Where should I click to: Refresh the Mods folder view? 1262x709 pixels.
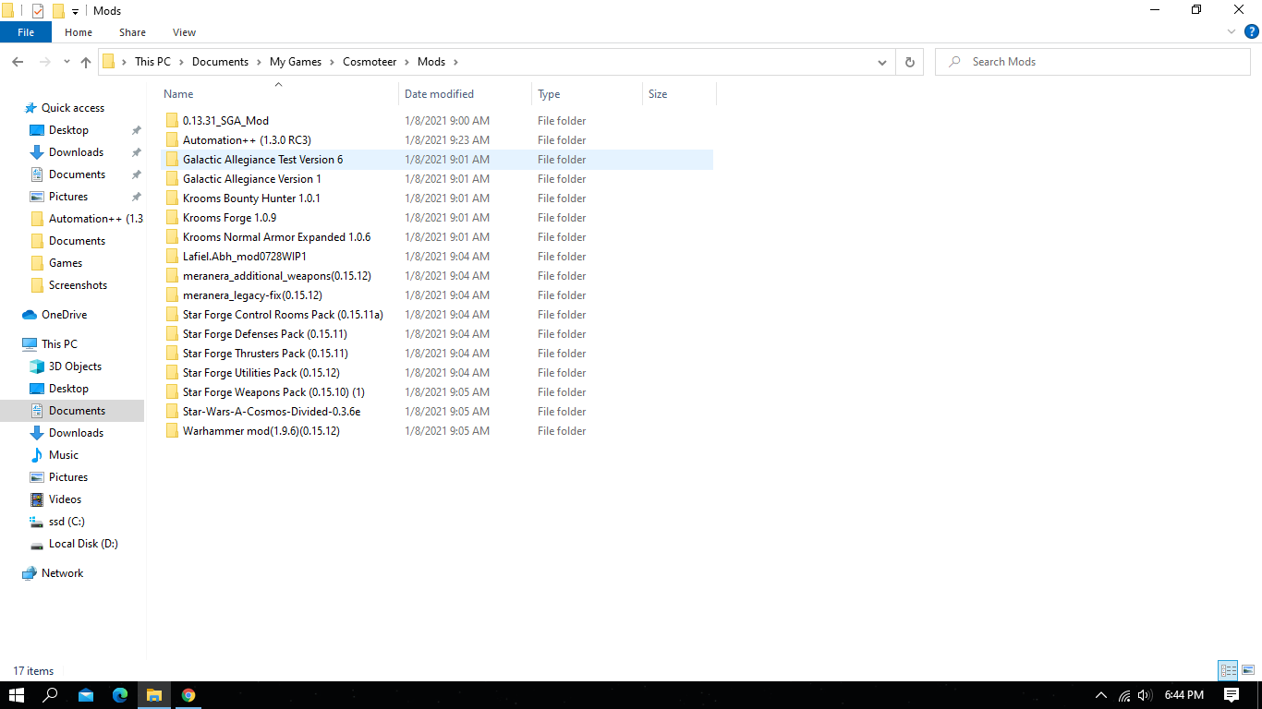(909, 62)
